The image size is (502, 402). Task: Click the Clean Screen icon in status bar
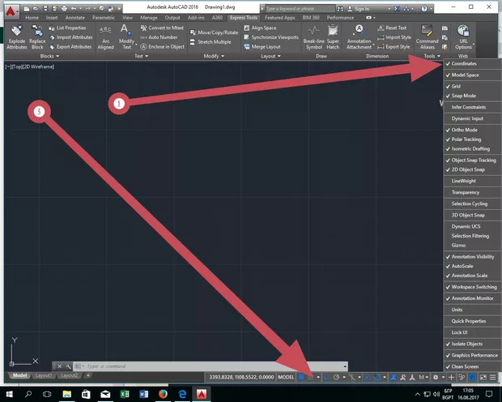point(483,378)
